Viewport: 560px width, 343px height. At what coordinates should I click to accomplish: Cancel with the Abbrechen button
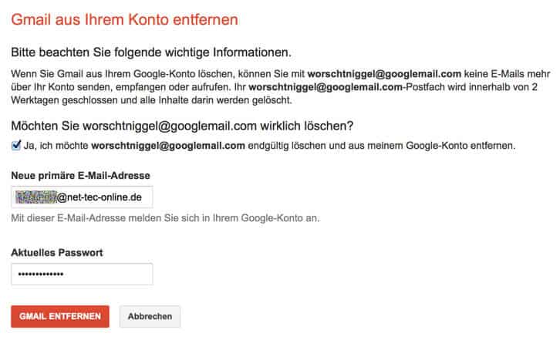pyautogui.click(x=150, y=316)
